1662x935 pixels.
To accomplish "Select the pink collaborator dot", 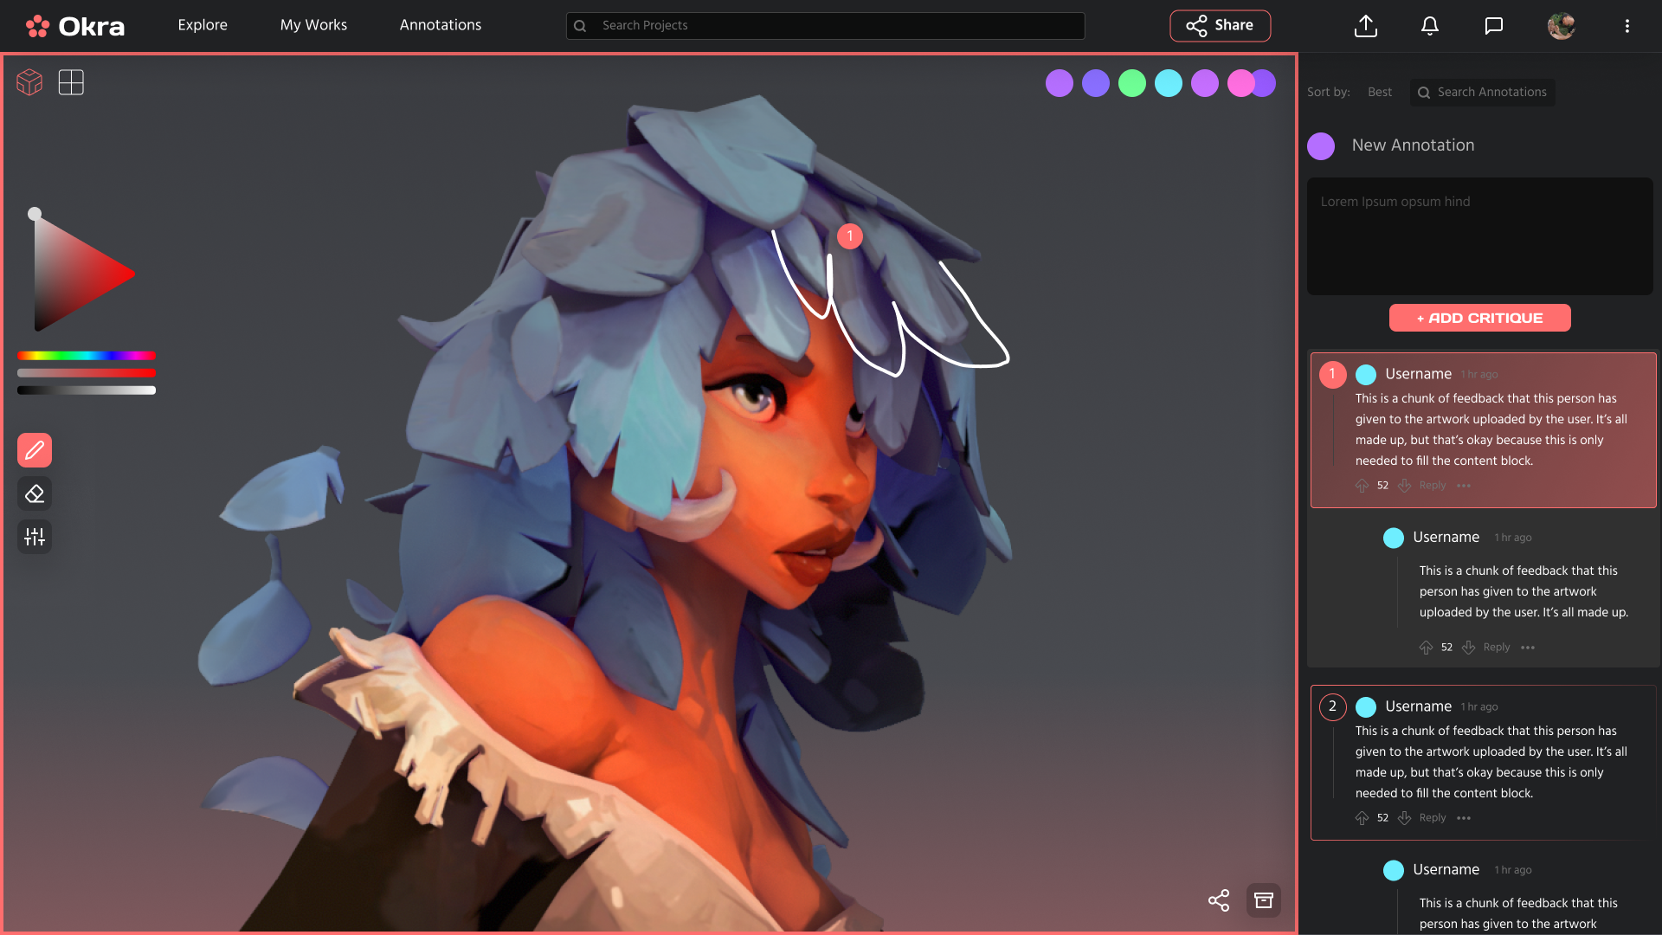I will pyautogui.click(x=1240, y=83).
